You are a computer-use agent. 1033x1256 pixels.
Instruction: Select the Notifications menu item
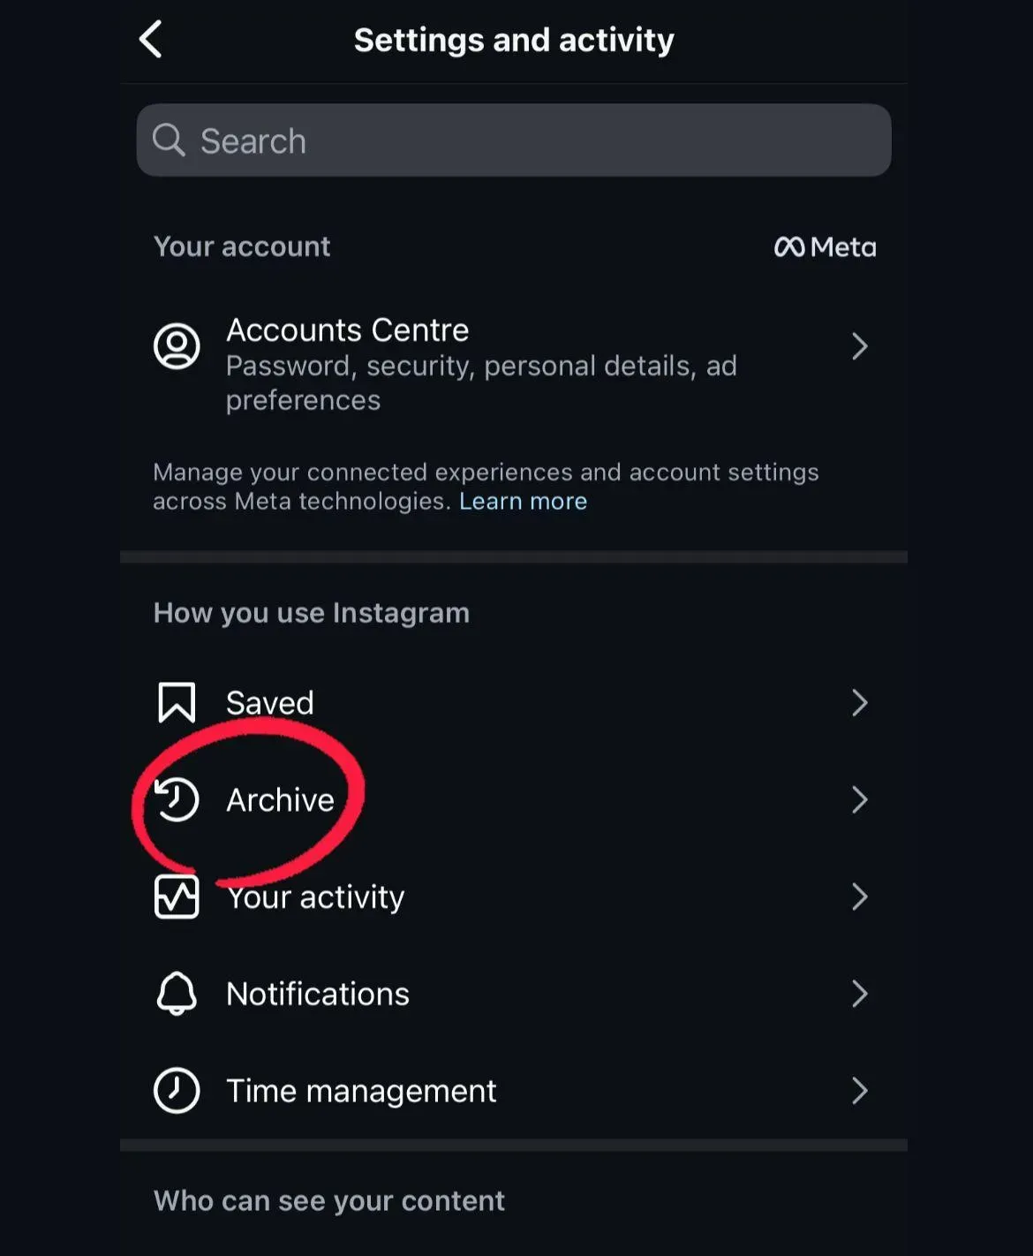[x=318, y=994]
